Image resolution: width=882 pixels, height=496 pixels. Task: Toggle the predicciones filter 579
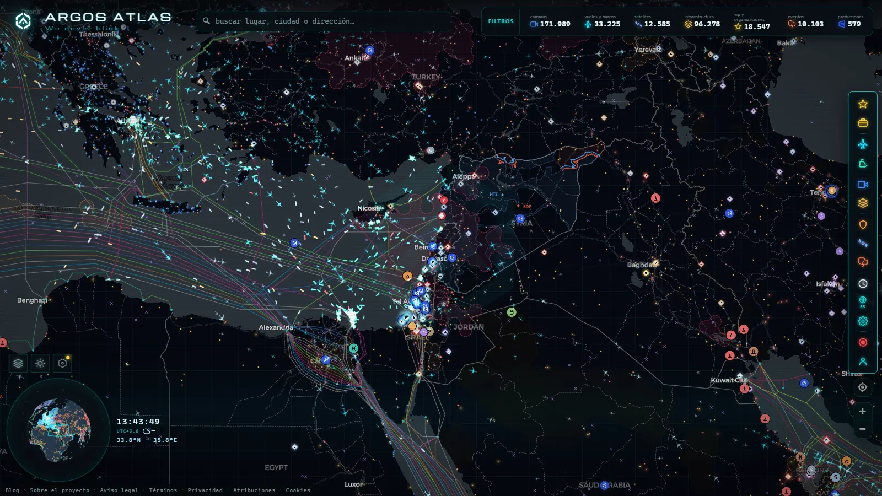(851, 21)
